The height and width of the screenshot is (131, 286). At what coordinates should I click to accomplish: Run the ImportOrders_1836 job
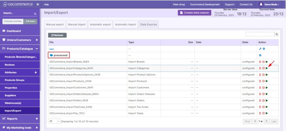[x=267, y=101]
